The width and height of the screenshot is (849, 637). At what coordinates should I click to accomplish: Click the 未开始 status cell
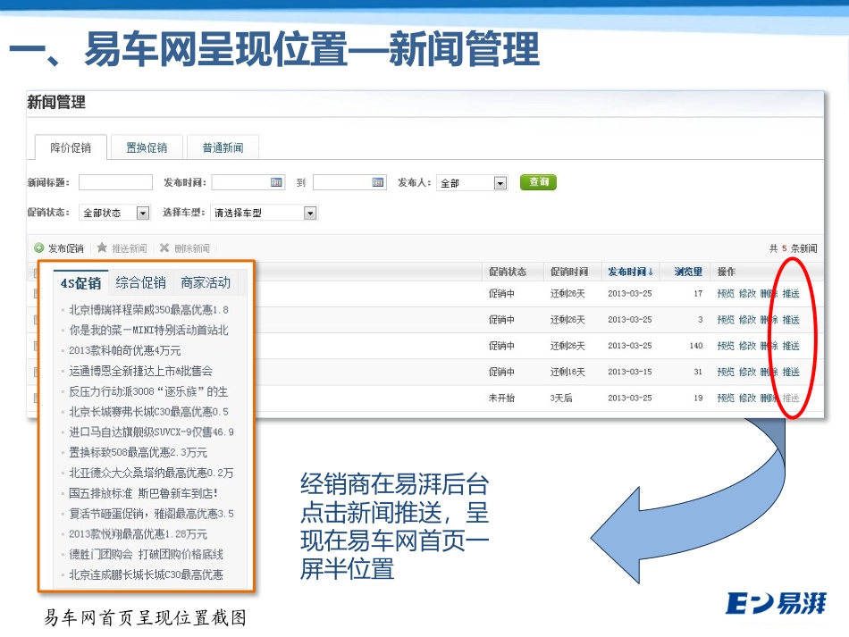(x=501, y=398)
